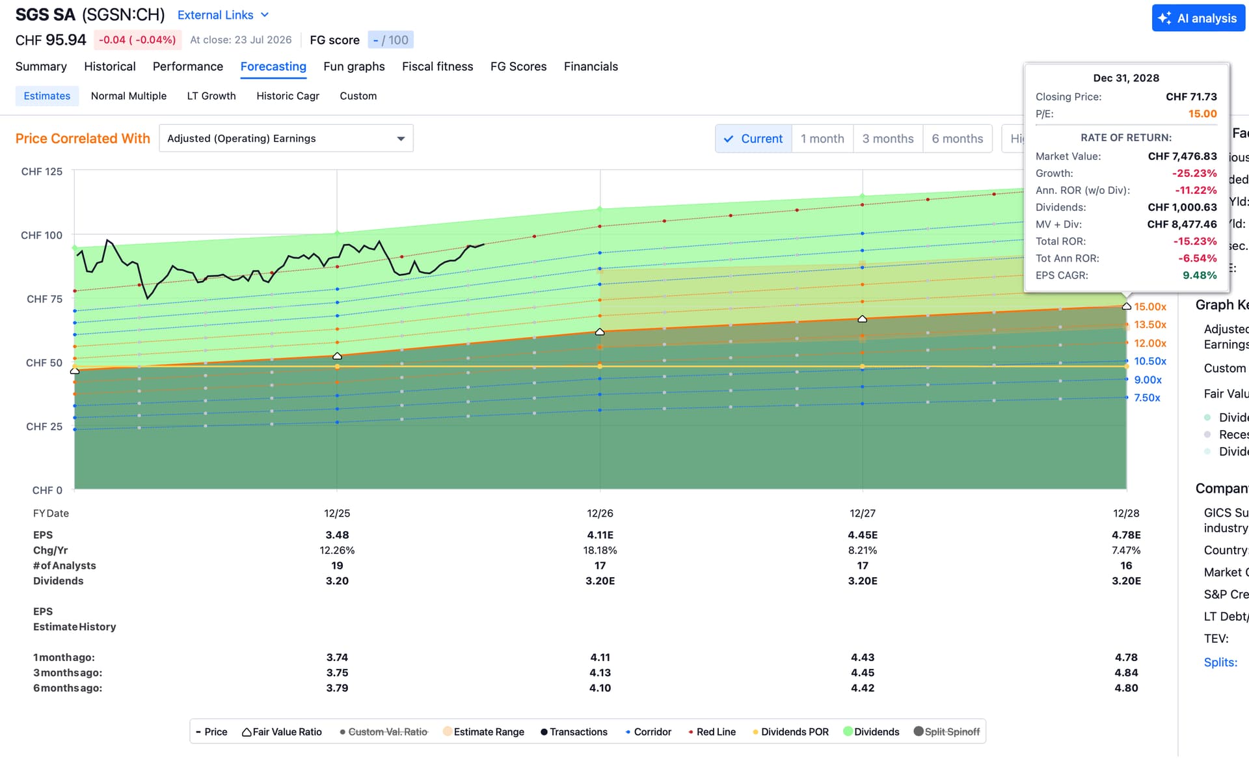Image resolution: width=1249 pixels, height=760 pixels.
Task: Enable Split Spinoff in the legend
Action: [x=947, y=732]
